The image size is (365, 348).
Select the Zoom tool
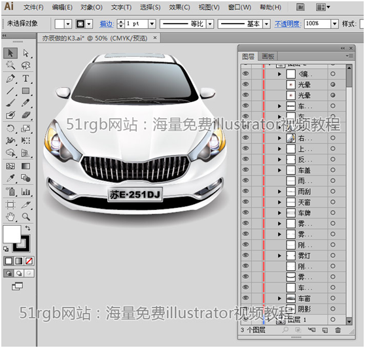coord(26,217)
